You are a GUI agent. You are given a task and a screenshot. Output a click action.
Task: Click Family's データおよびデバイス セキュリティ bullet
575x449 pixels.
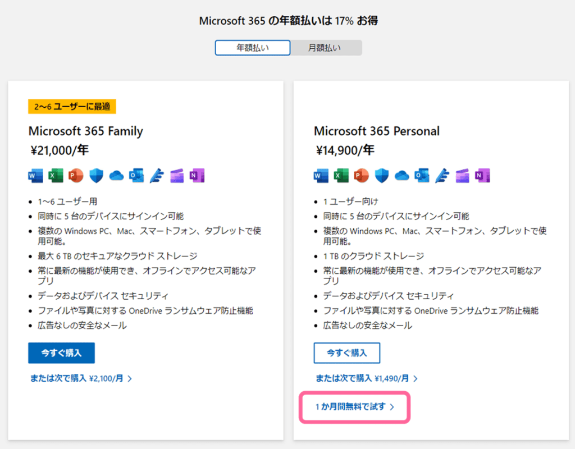click(x=103, y=296)
